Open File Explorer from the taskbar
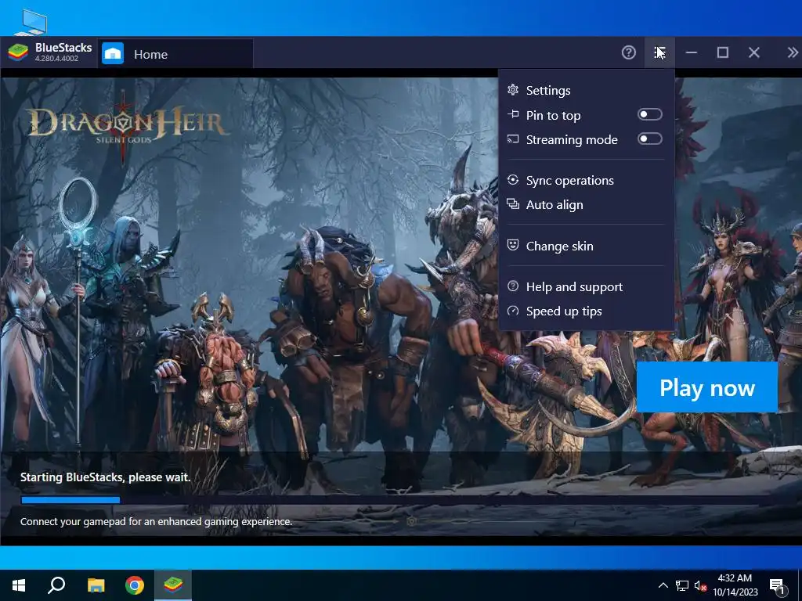The height and width of the screenshot is (601, 802). (x=96, y=585)
